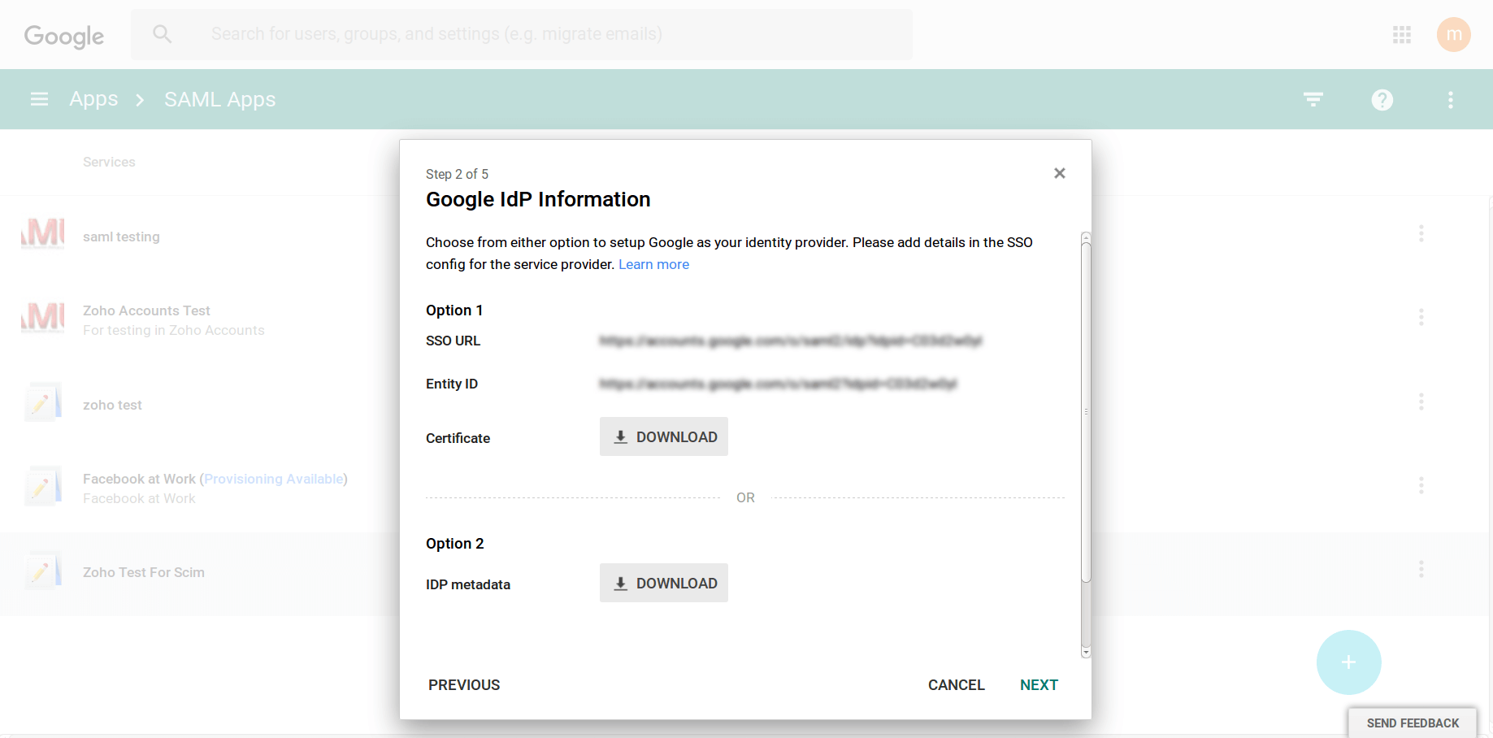This screenshot has width=1493, height=738.
Task: Click the filter icon in the toolbar
Action: pos(1313,99)
